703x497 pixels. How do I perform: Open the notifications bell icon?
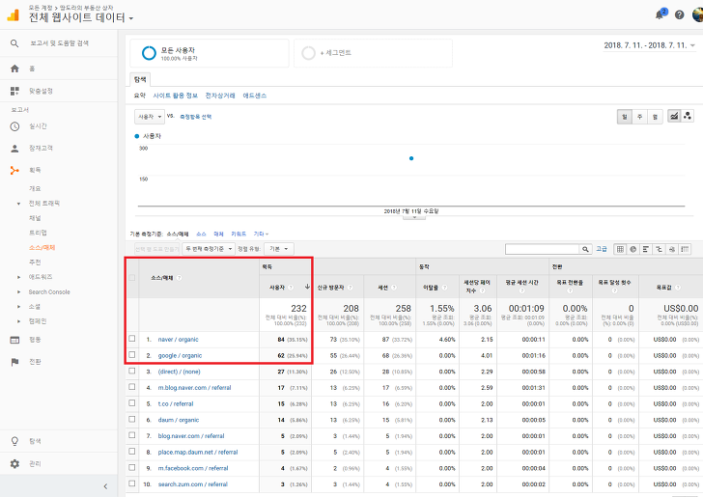click(x=660, y=14)
